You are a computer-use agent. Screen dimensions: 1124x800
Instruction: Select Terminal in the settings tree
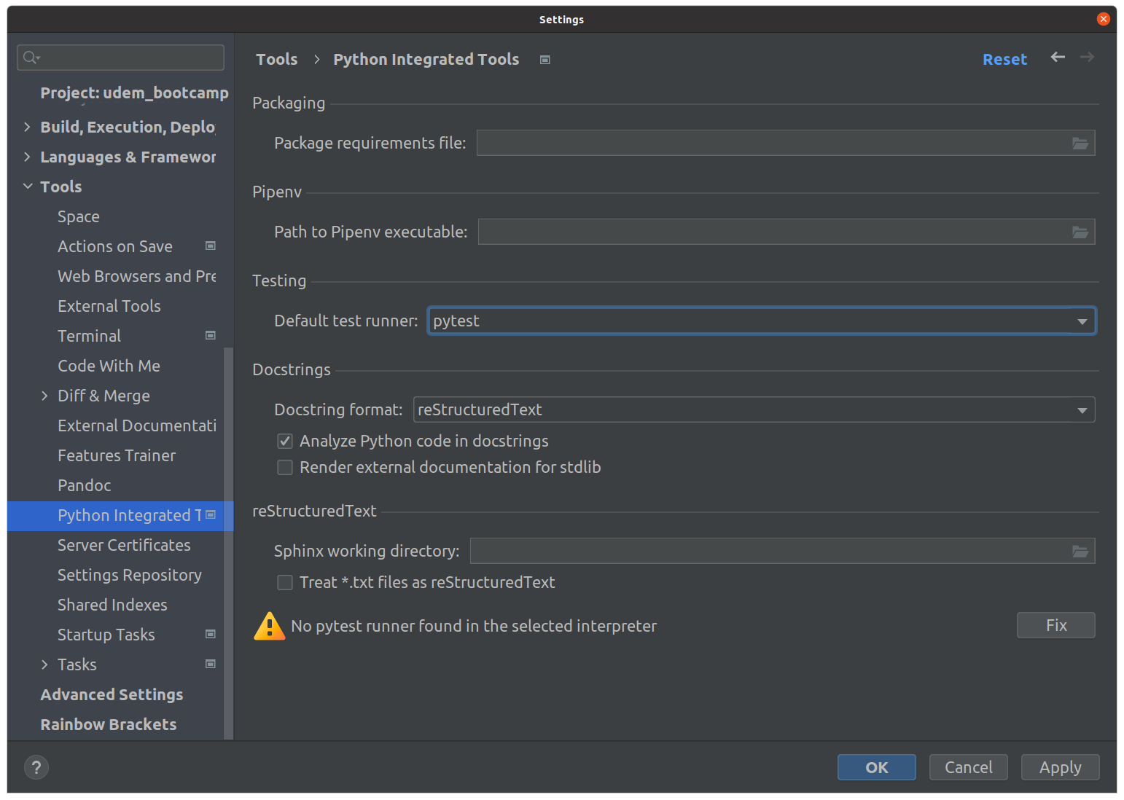pos(89,337)
